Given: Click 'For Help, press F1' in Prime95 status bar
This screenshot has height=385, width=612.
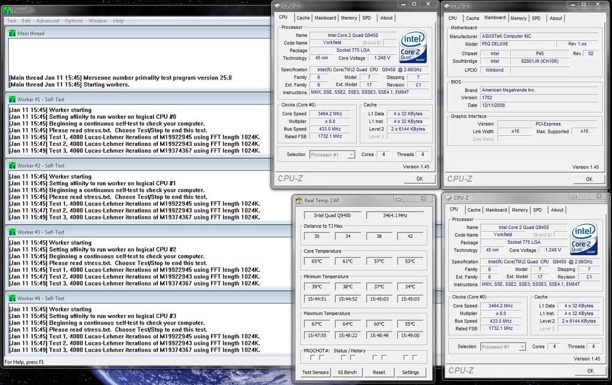Looking at the screenshot, I should tap(24, 362).
